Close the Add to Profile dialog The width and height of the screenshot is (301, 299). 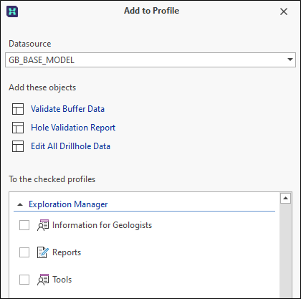[284, 11]
